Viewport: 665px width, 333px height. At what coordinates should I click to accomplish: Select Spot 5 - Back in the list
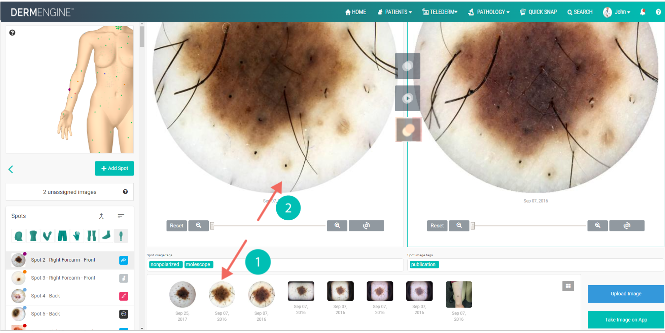(x=70, y=314)
